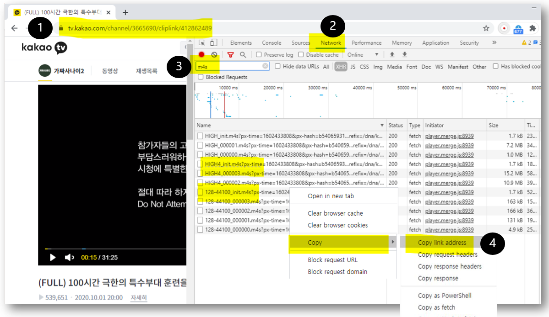Filter requests by JS type
The height and width of the screenshot is (317, 549).
pyautogui.click(x=353, y=66)
